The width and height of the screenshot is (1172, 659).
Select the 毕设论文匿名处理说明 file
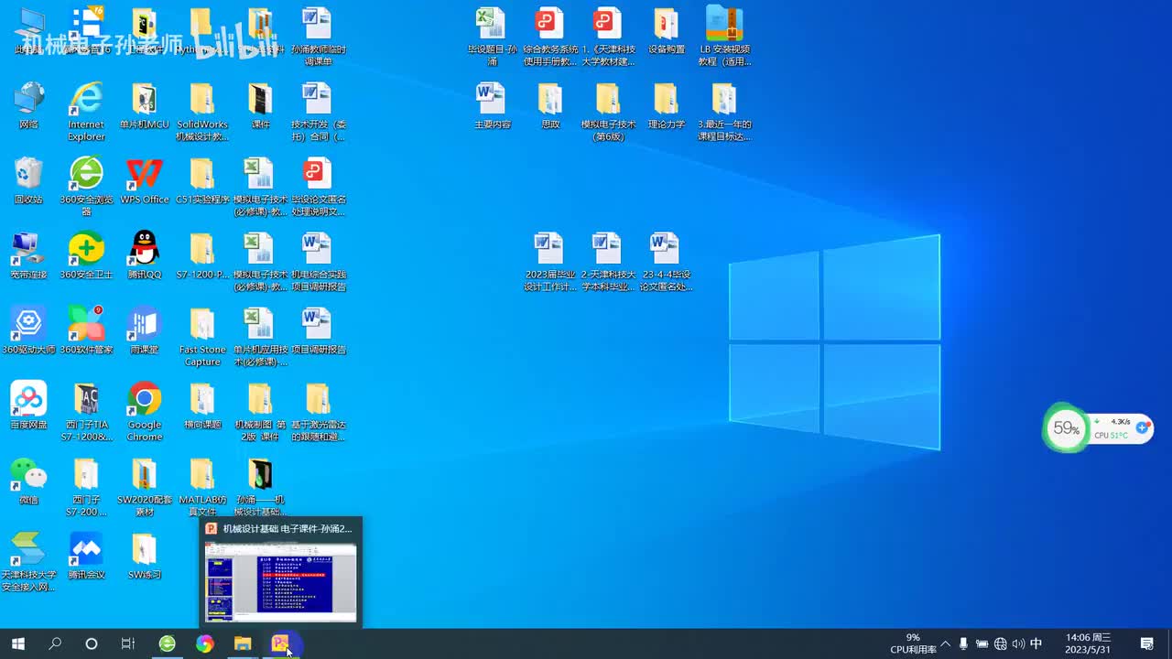[x=318, y=187]
